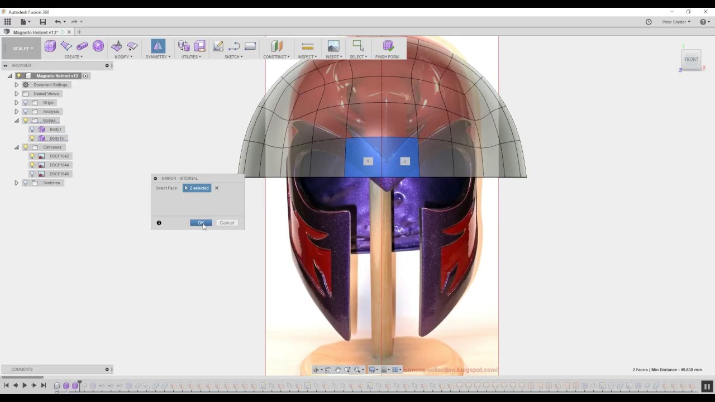Open the data panel grid icon
715x402 pixels.
click(7, 22)
